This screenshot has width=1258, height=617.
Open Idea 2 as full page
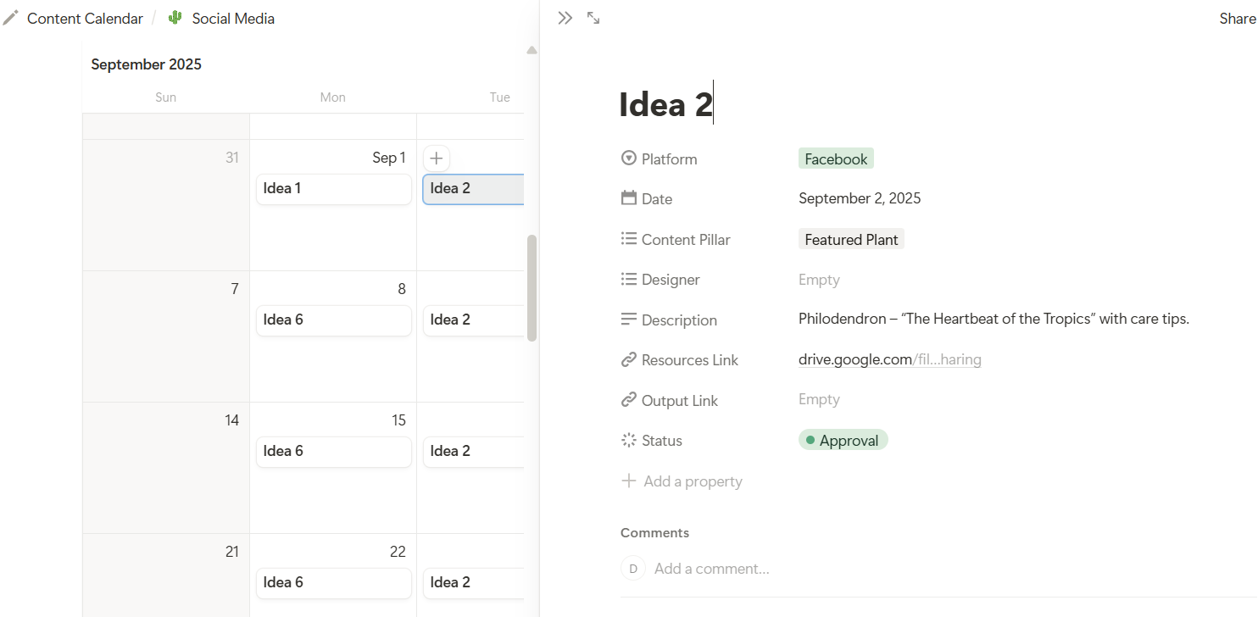click(x=593, y=18)
